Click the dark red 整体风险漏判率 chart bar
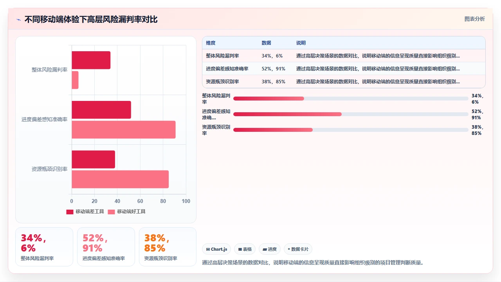This screenshot has width=501, height=282. [91, 60]
